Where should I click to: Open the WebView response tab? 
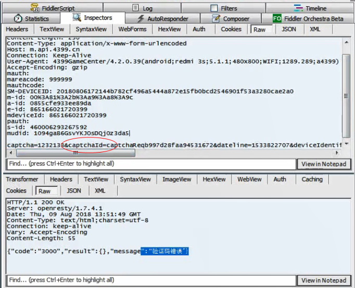(249, 180)
